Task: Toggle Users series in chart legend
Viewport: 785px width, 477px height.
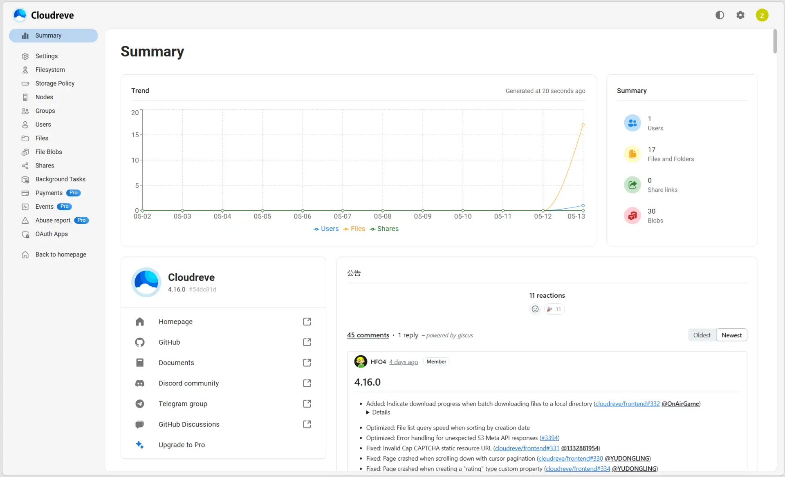Action: [x=326, y=229]
